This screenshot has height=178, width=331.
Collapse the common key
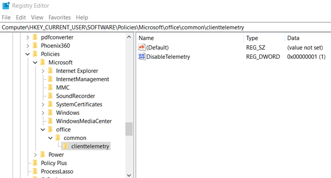51,138
